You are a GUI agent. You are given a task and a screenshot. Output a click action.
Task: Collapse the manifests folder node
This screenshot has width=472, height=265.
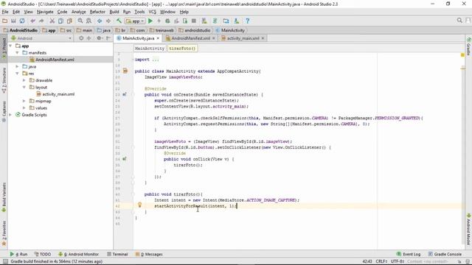pyautogui.click(x=18, y=53)
